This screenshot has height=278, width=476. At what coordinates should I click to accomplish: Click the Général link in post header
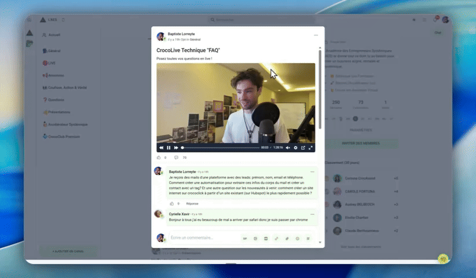(x=195, y=39)
